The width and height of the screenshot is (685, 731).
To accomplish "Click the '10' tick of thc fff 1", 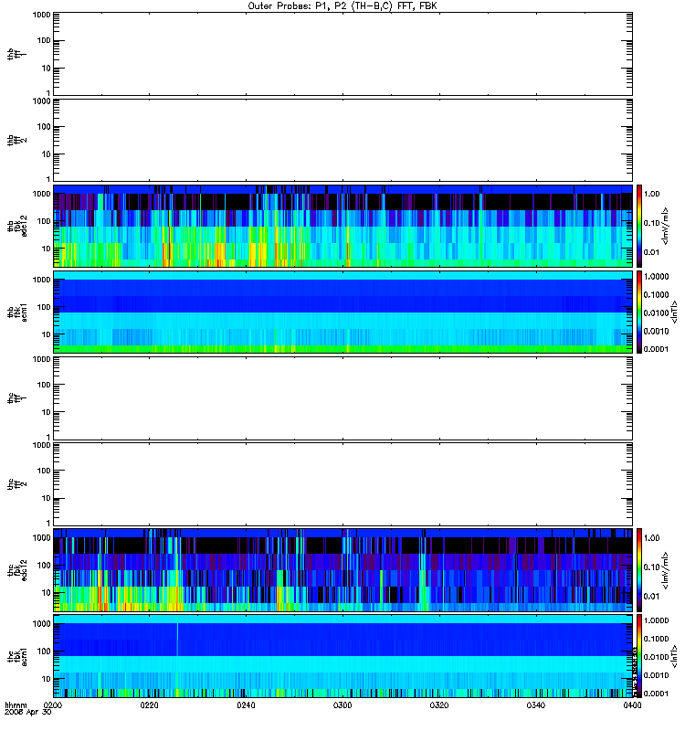I will [x=47, y=412].
